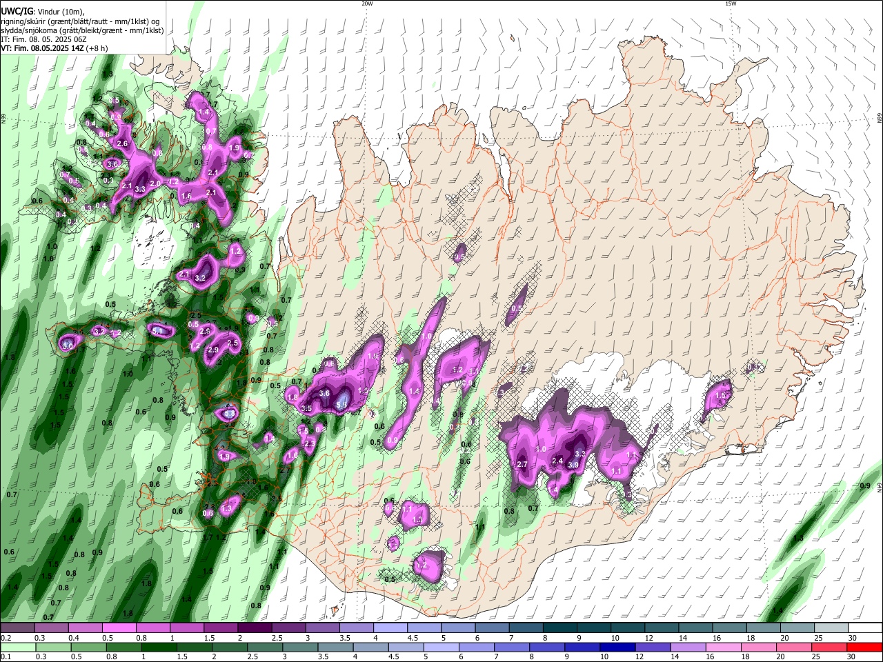Click the 2.6 value in the northwest peninsula
Viewport: 883px width, 662px height.
(x=123, y=143)
